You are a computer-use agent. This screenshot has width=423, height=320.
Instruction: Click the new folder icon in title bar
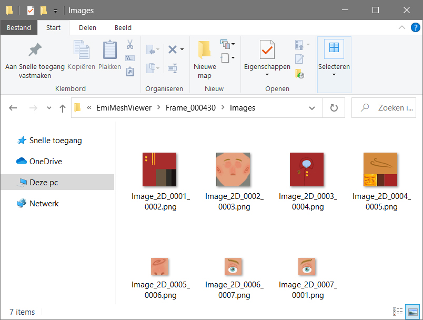click(x=44, y=11)
